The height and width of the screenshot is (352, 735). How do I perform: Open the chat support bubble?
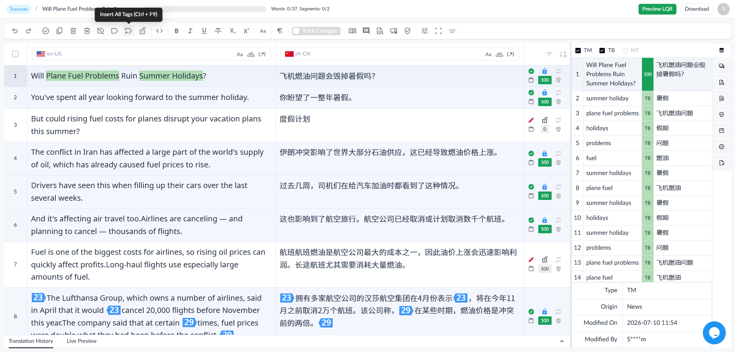714,333
